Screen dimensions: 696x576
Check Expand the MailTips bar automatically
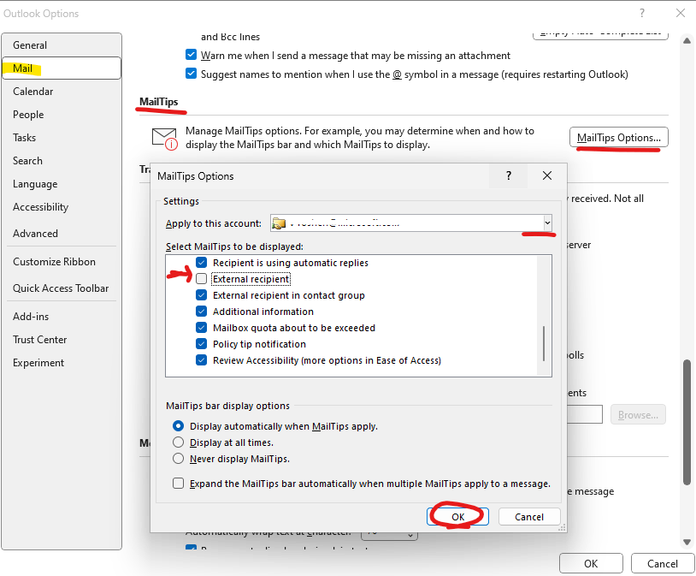click(x=178, y=483)
